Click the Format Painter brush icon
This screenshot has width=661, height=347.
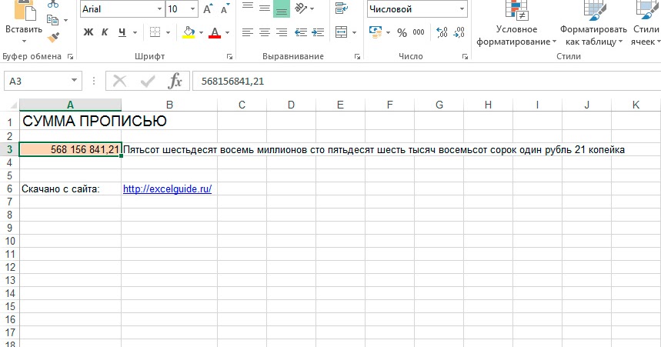53,38
